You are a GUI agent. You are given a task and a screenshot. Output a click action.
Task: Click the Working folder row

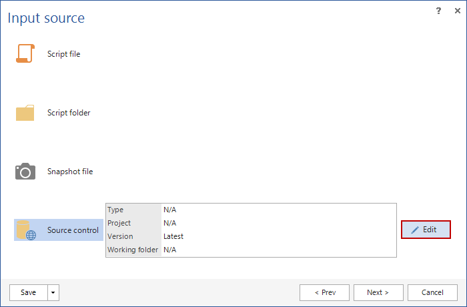click(251, 250)
